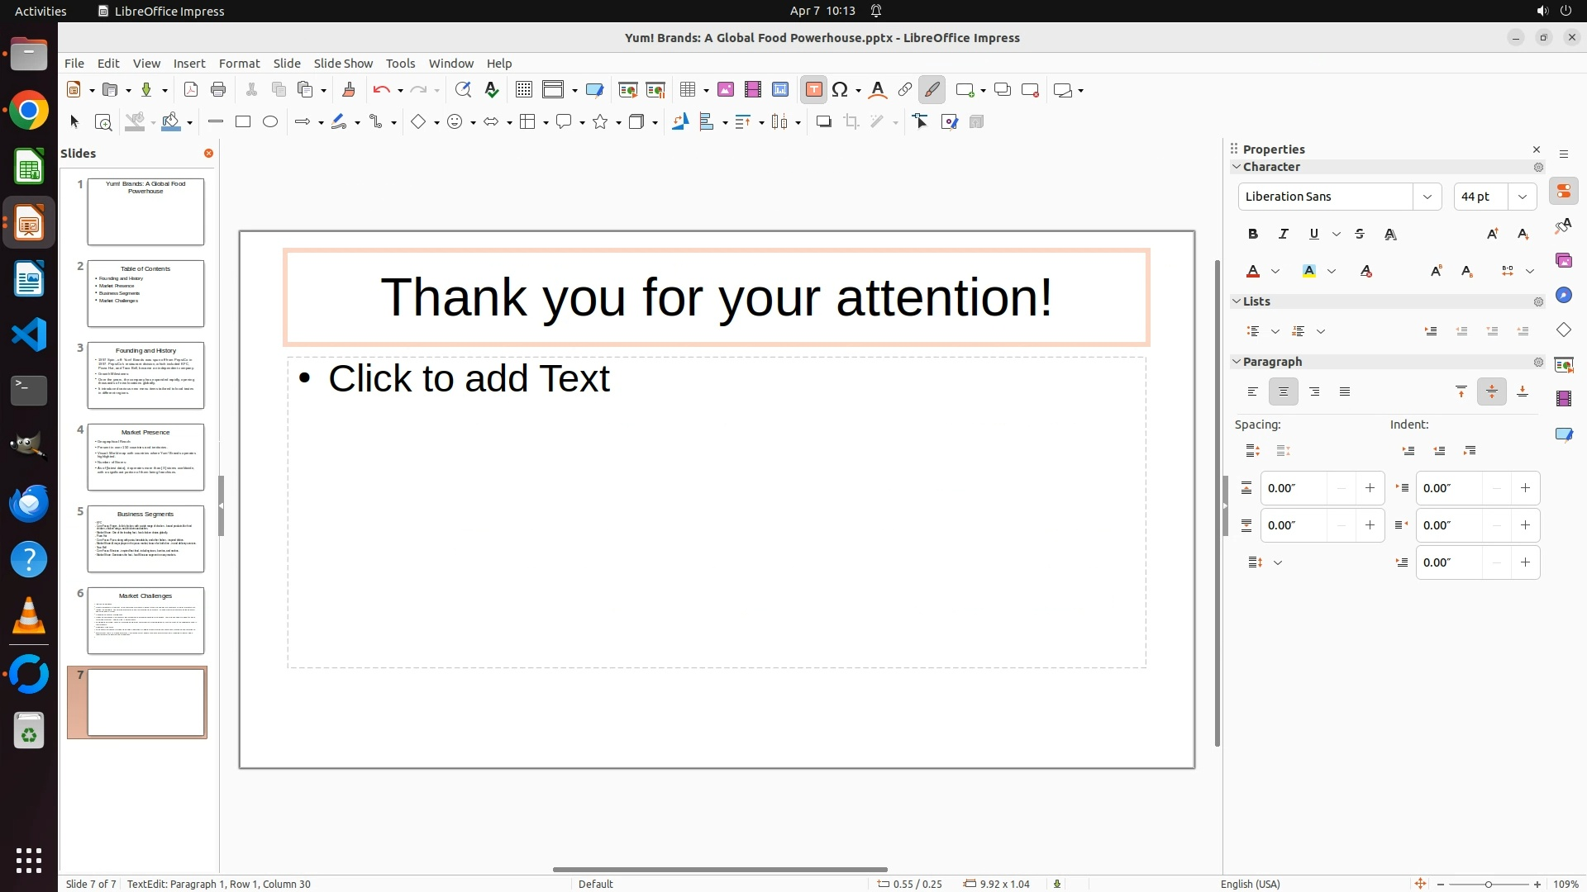
Task: Click the Insert Special Character omega icon
Action: coord(840,90)
